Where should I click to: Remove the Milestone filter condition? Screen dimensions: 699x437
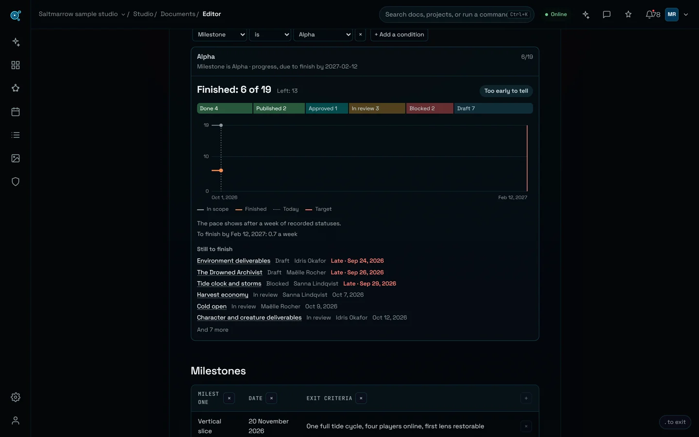[x=360, y=34]
